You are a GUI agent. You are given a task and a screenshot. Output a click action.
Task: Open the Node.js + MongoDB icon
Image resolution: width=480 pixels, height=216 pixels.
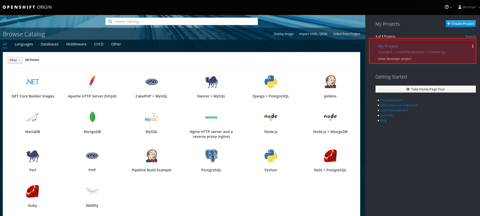tap(330, 117)
